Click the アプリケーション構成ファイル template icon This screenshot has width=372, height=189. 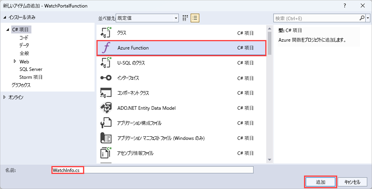(x=106, y=123)
